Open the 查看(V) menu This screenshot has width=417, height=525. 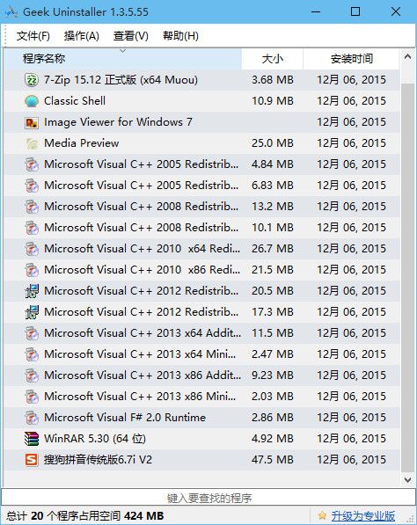pyautogui.click(x=130, y=35)
